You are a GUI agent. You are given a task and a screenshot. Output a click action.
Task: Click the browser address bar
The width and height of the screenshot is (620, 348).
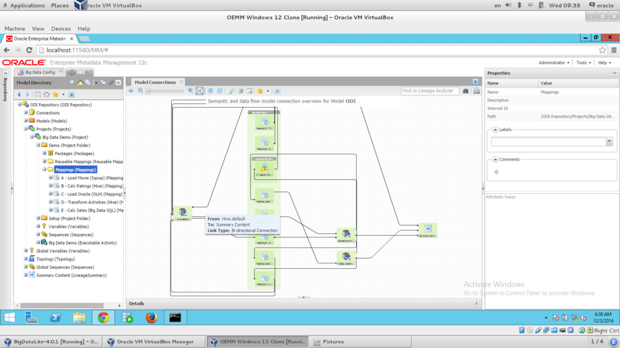click(x=316, y=50)
